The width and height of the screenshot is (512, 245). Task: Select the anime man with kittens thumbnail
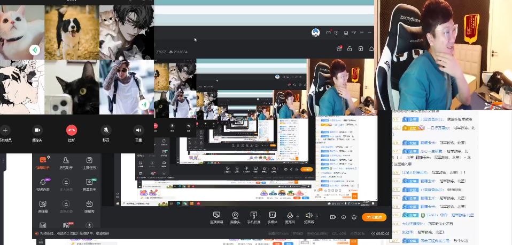[127, 32]
